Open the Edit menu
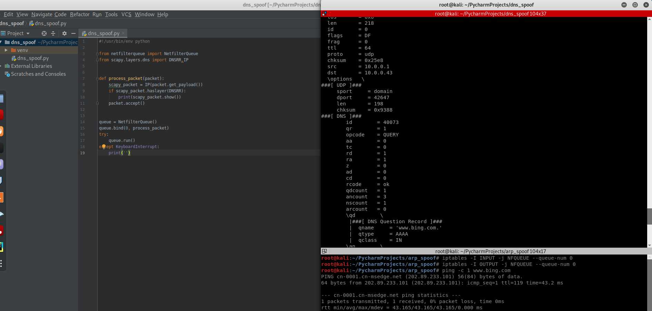The height and width of the screenshot is (311, 652). [x=8, y=14]
